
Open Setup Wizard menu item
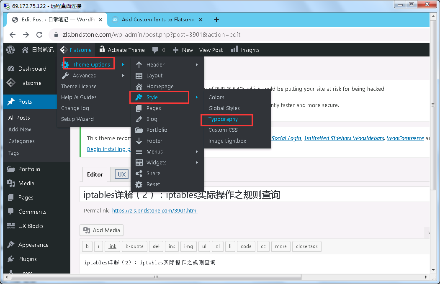pyautogui.click(x=77, y=119)
